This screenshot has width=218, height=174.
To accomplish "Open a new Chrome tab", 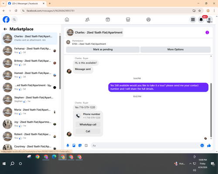I will 50,3.
